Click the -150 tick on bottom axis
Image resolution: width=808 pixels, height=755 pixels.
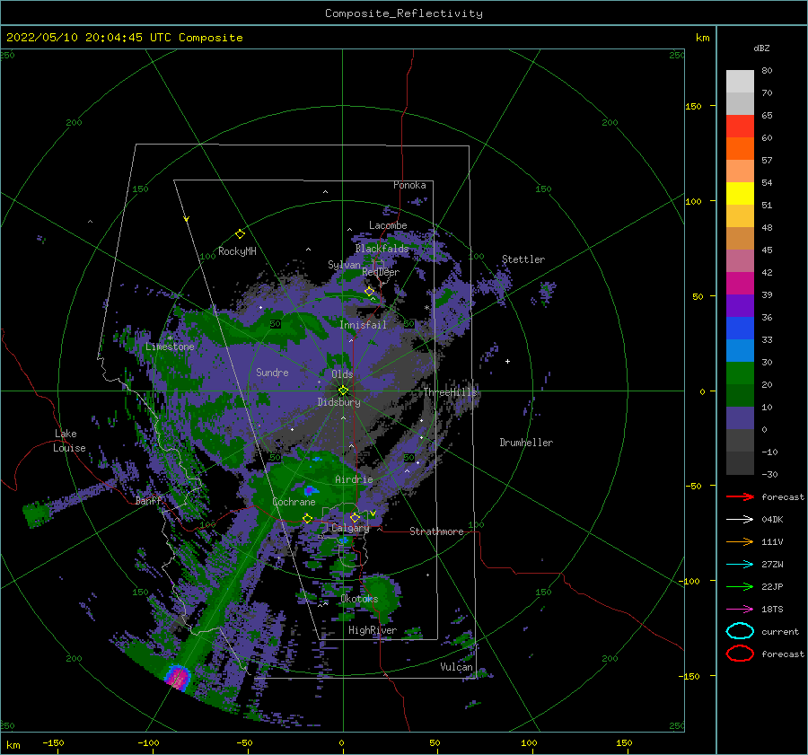pyautogui.click(x=53, y=742)
